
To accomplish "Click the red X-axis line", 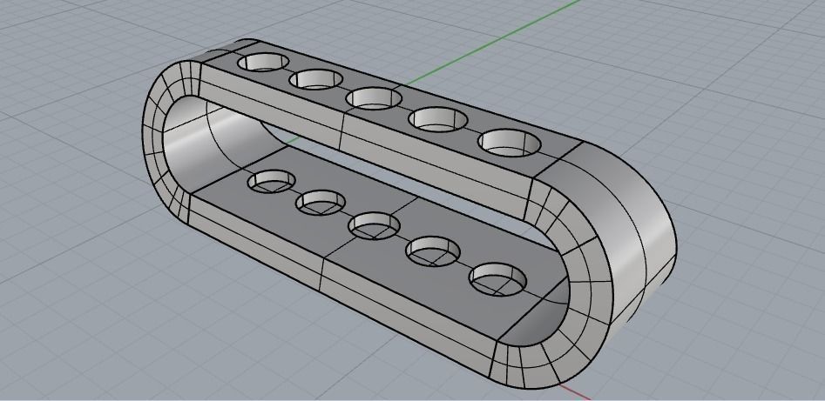I will pyautogui.click(x=575, y=391).
